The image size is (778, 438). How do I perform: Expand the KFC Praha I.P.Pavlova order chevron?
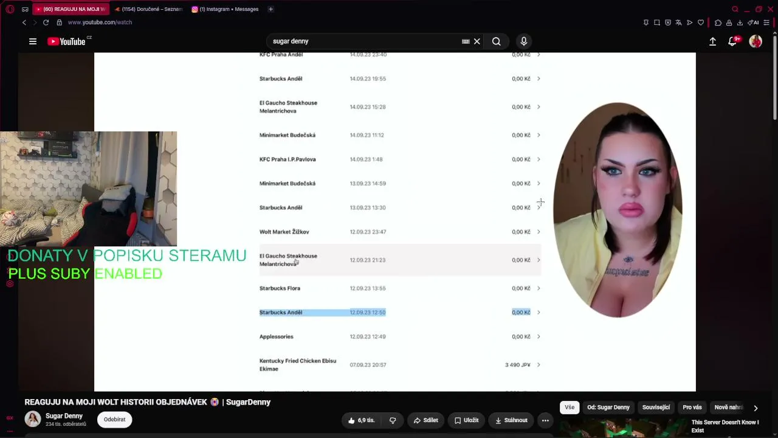[x=539, y=159]
